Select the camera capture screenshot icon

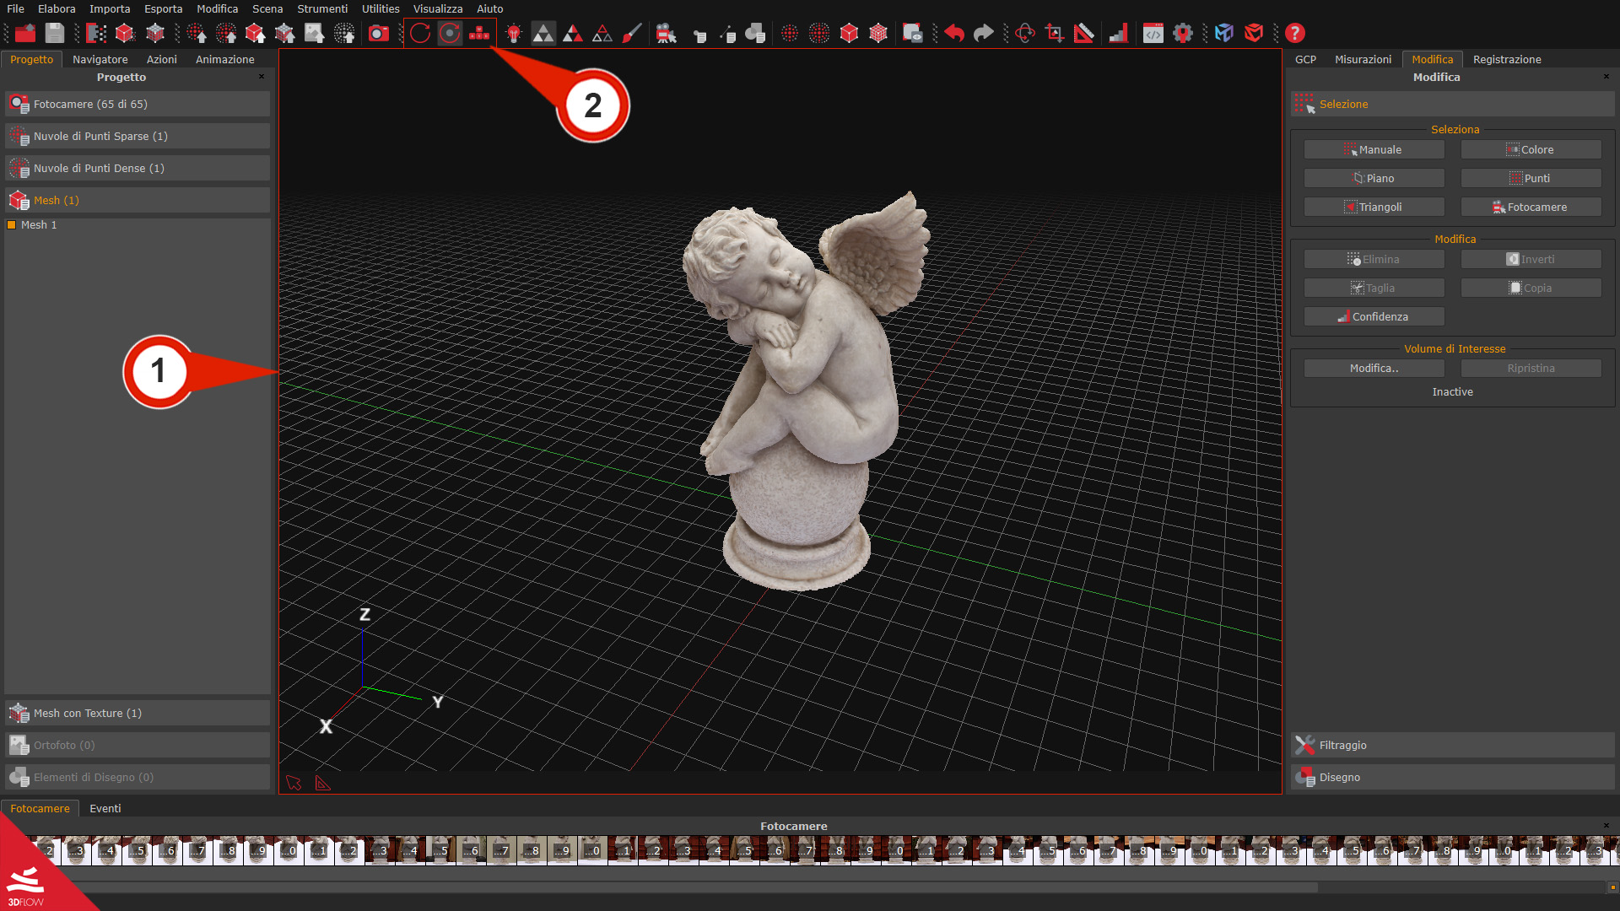379,34
